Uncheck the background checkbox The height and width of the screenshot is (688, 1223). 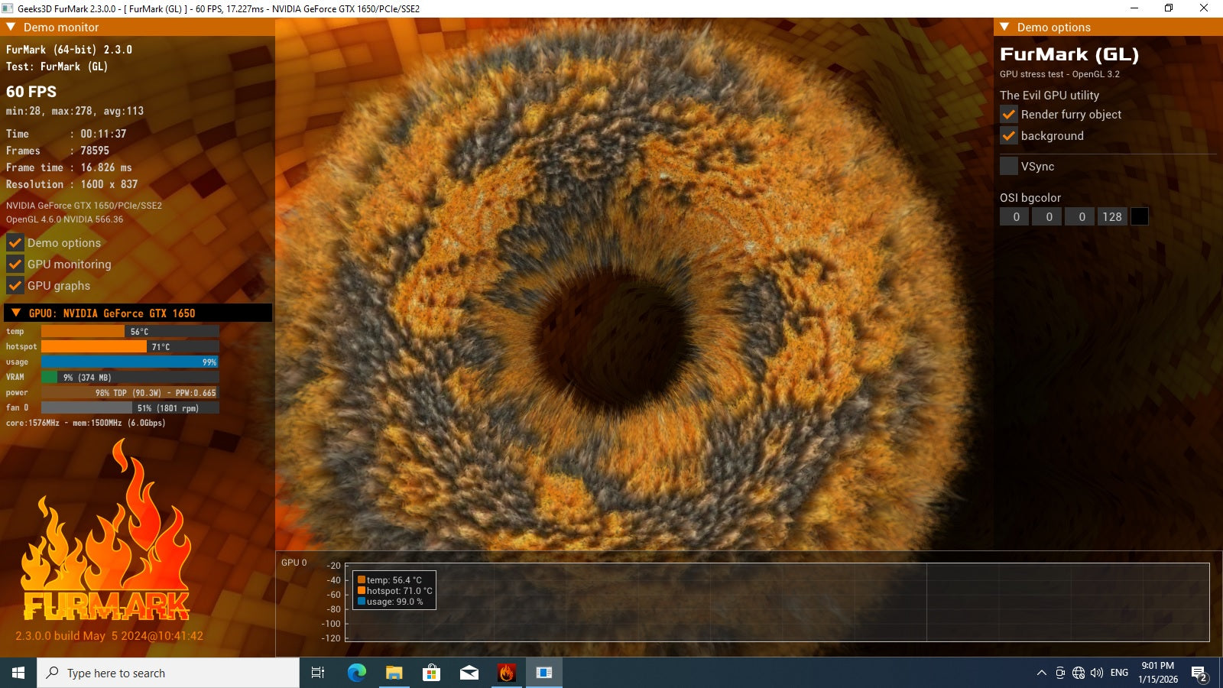tap(1009, 136)
